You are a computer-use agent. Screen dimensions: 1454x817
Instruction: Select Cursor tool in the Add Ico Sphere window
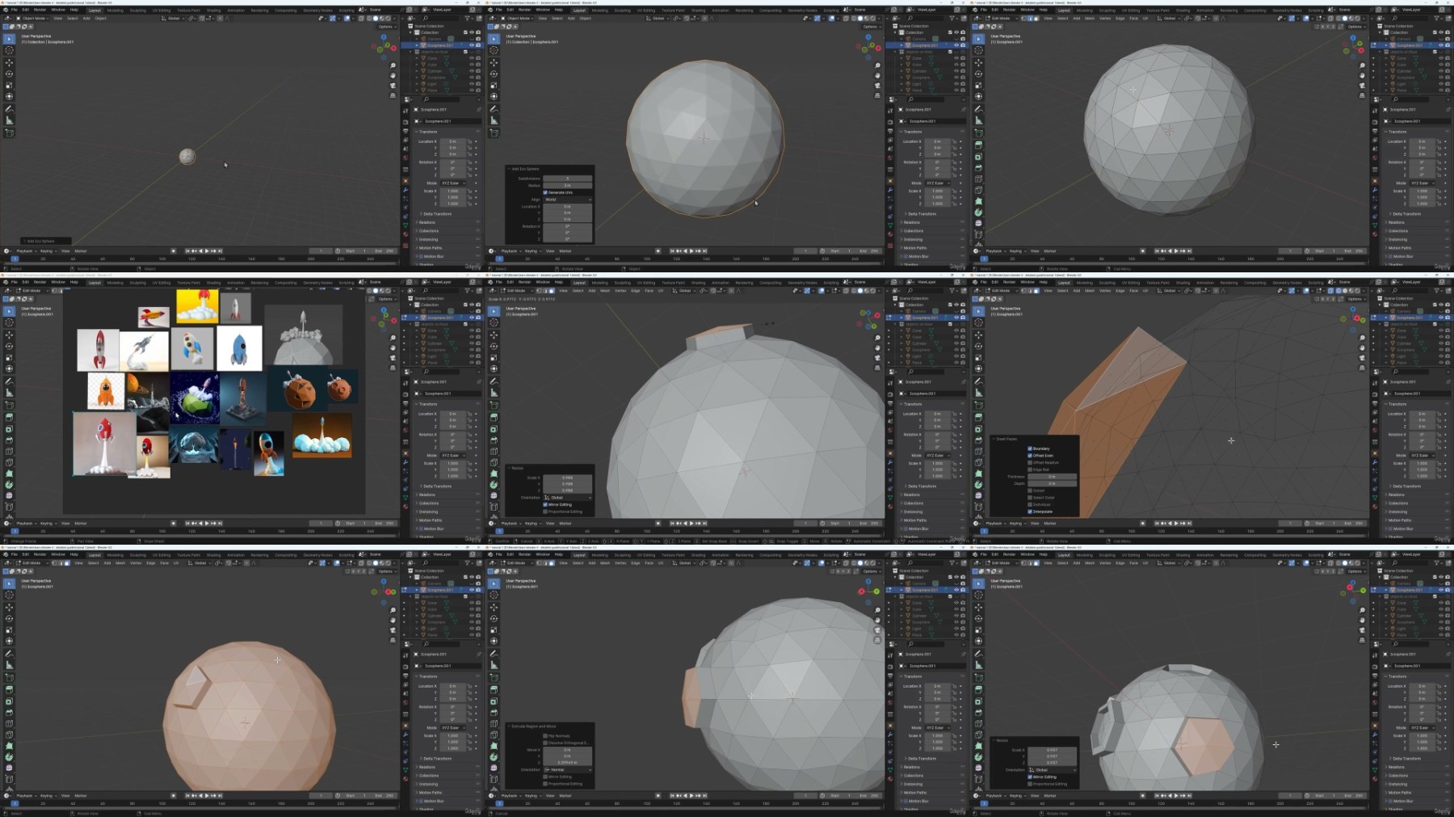pyautogui.click(x=494, y=50)
